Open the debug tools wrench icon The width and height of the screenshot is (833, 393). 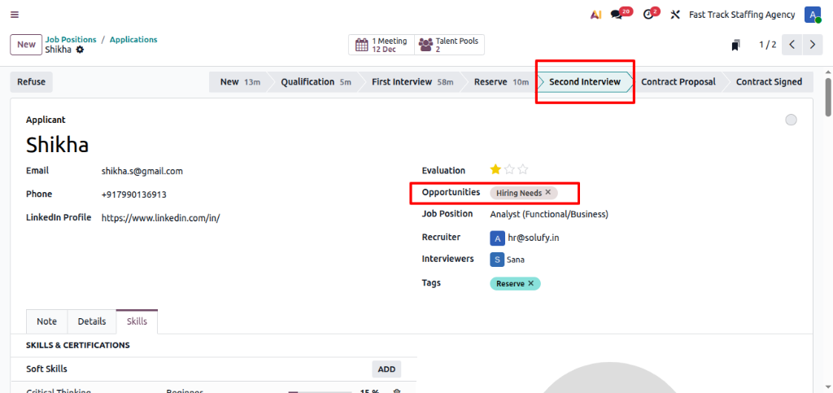pyautogui.click(x=674, y=15)
